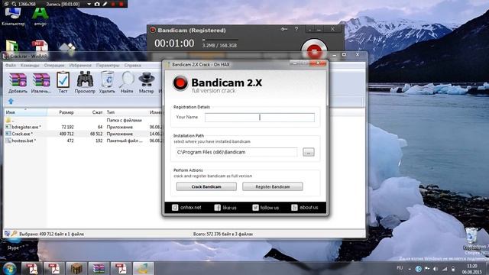Click the Windows Start button
The height and width of the screenshot is (275, 489).
[x=9, y=268]
